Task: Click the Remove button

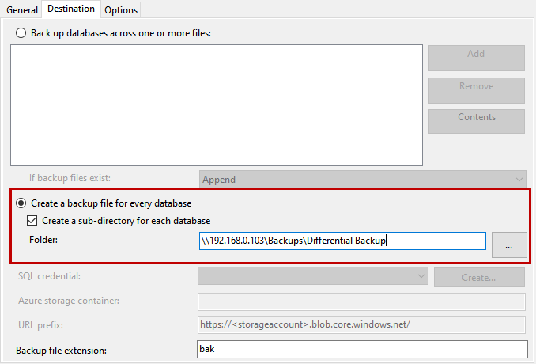Action: [476, 90]
